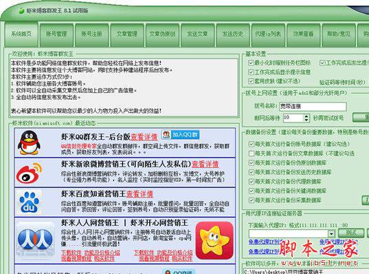Open the proxy IP combo box dropdown arrow
Viewport: 369px width, 274px height.
coord(331,233)
